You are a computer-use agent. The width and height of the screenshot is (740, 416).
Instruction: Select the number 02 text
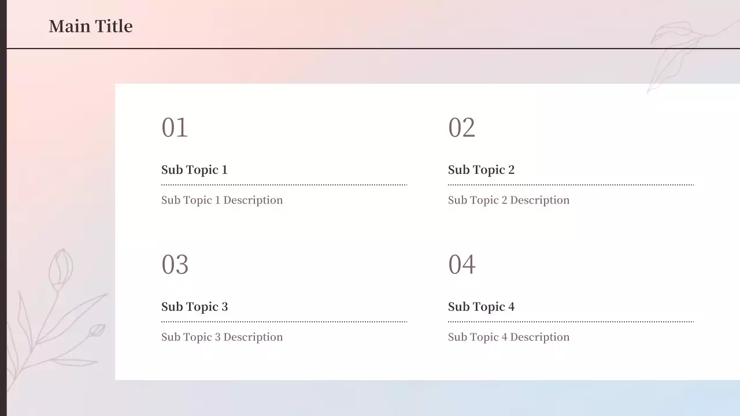click(x=461, y=128)
